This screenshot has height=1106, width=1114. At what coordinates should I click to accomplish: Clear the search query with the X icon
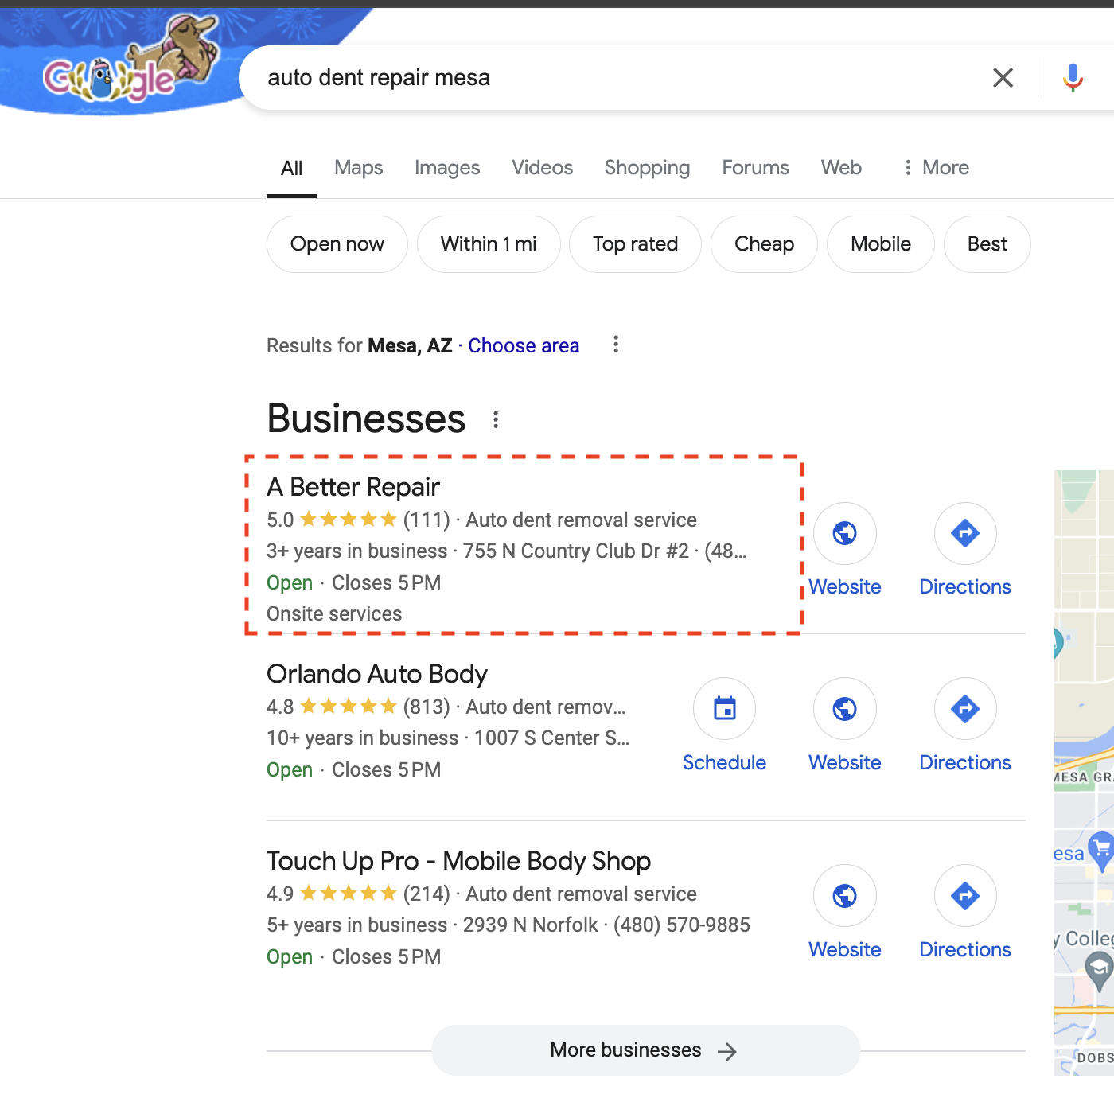[1003, 78]
